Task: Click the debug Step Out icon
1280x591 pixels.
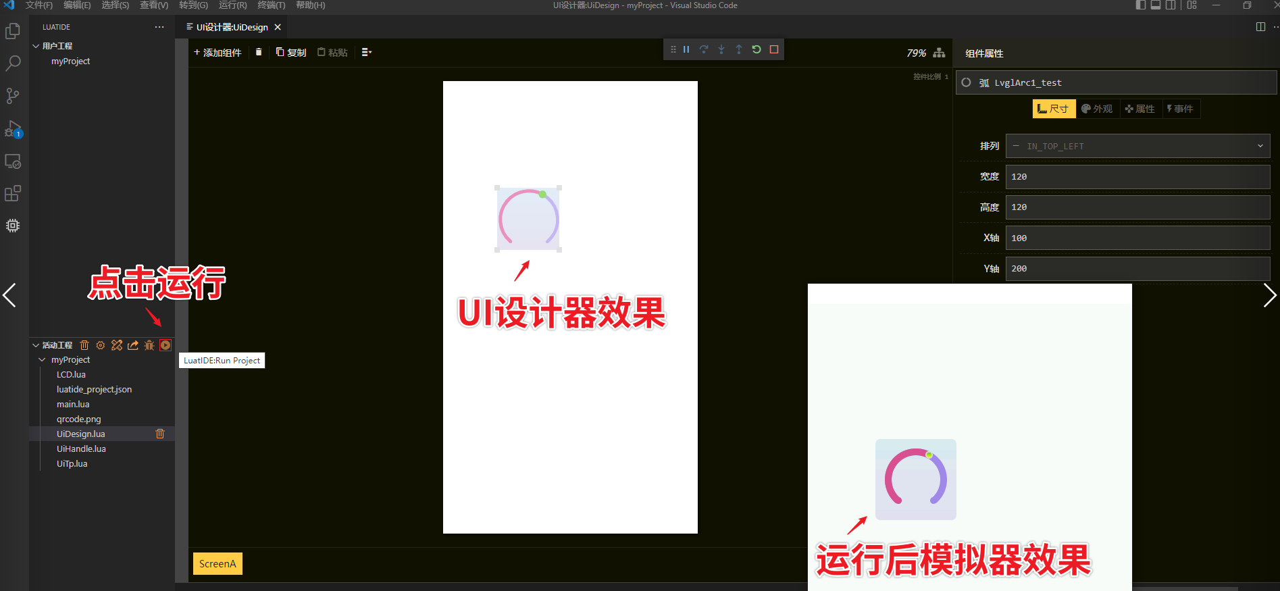Action: [739, 49]
